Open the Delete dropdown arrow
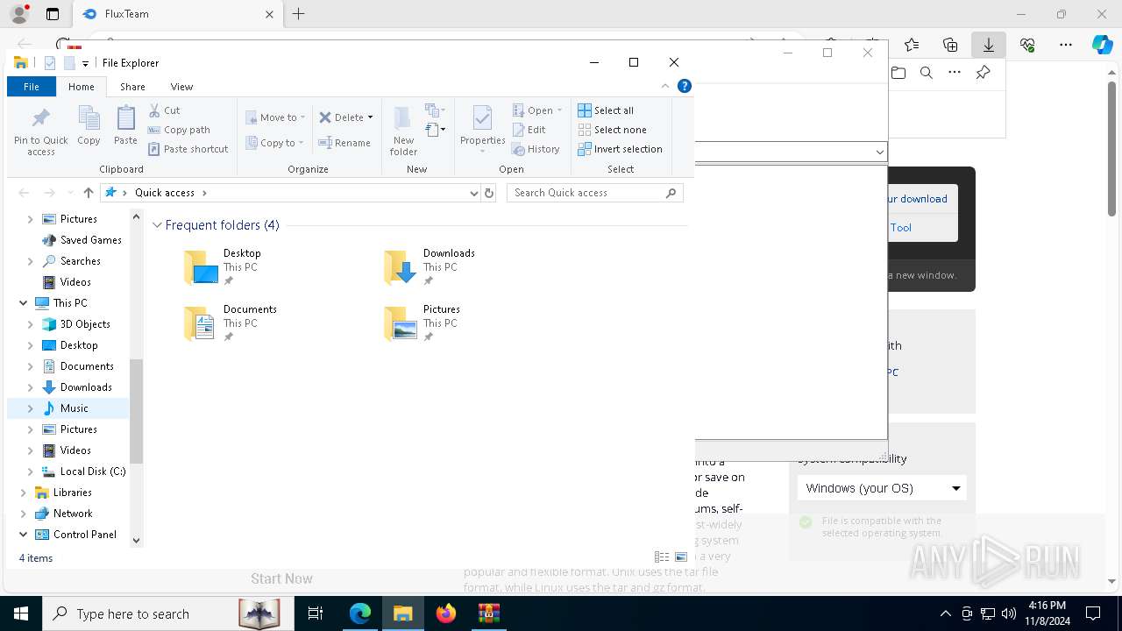The height and width of the screenshot is (631, 1122). coord(370,117)
